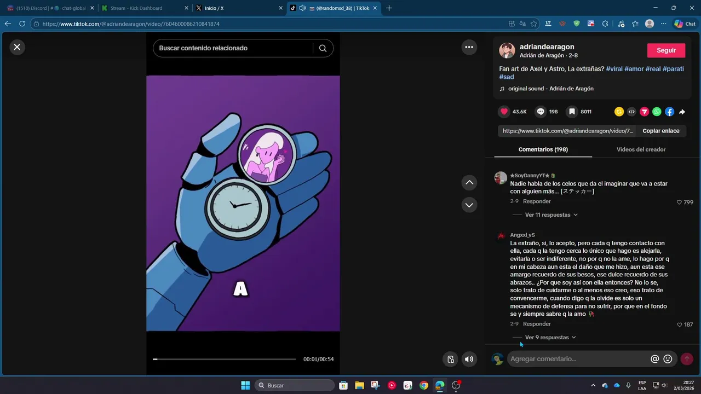The height and width of the screenshot is (394, 701).
Task: Post the comment with the arrow button
Action: 687,359
